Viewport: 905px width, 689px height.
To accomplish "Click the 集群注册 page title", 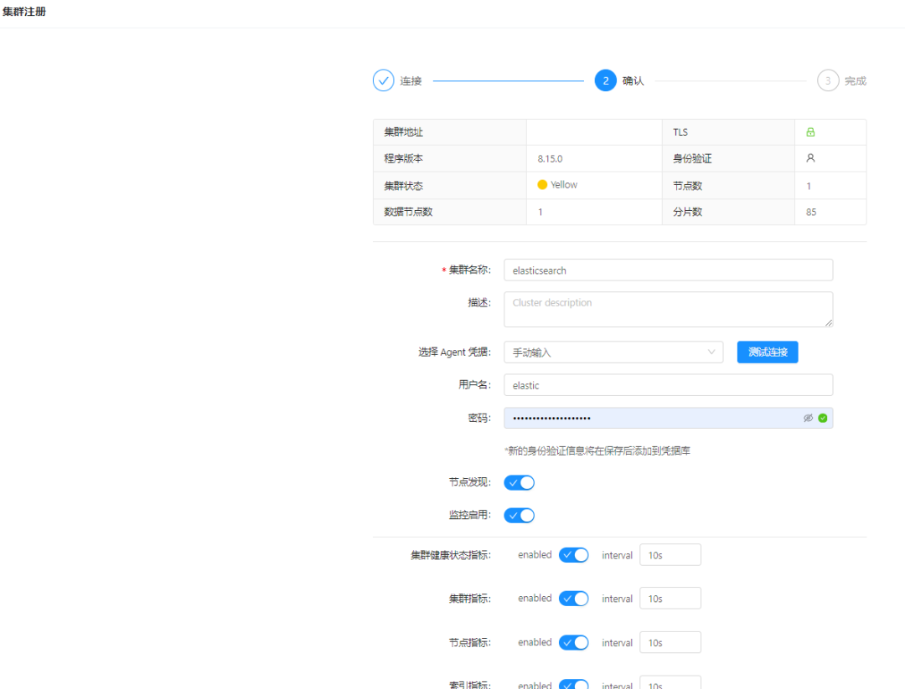I will click(x=23, y=12).
